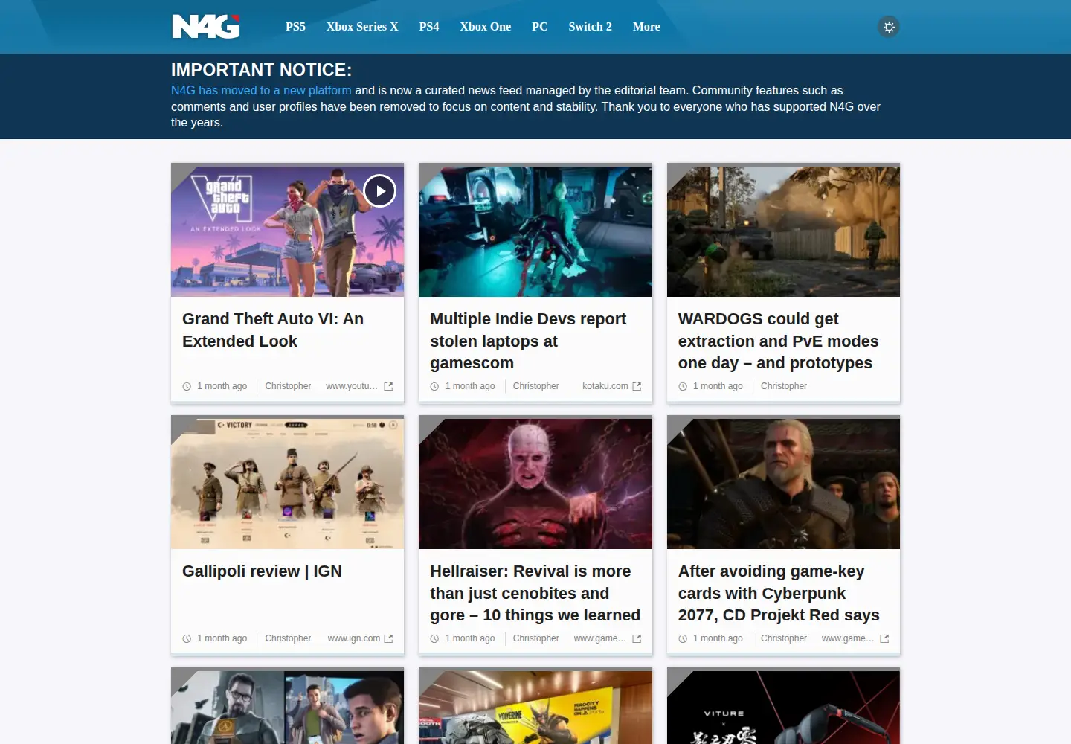Go to the PS4 section
The height and width of the screenshot is (744, 1071).
click(429, 27)
